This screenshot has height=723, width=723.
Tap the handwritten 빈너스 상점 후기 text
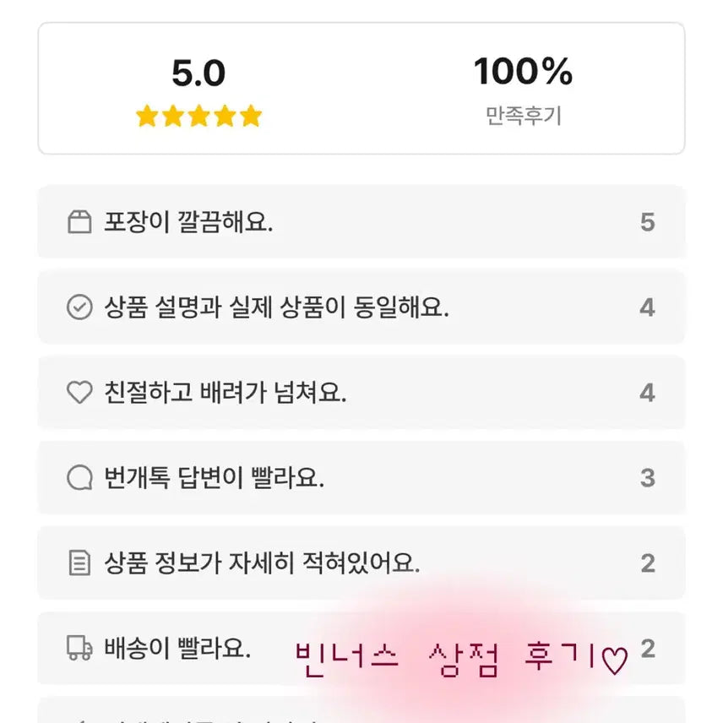tap(446, 659)
